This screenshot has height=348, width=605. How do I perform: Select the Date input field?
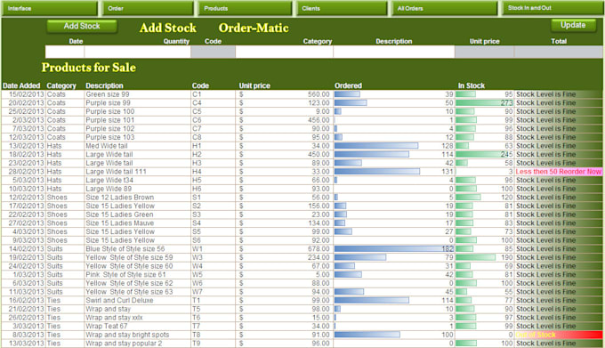click(65, 52)
